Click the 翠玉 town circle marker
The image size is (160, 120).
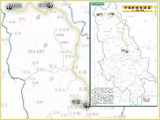point(52,71)
